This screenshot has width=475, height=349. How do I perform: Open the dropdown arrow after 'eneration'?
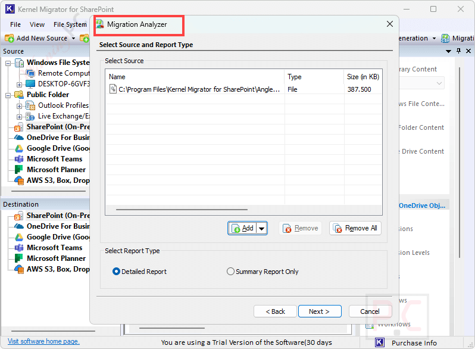(434, 39)
